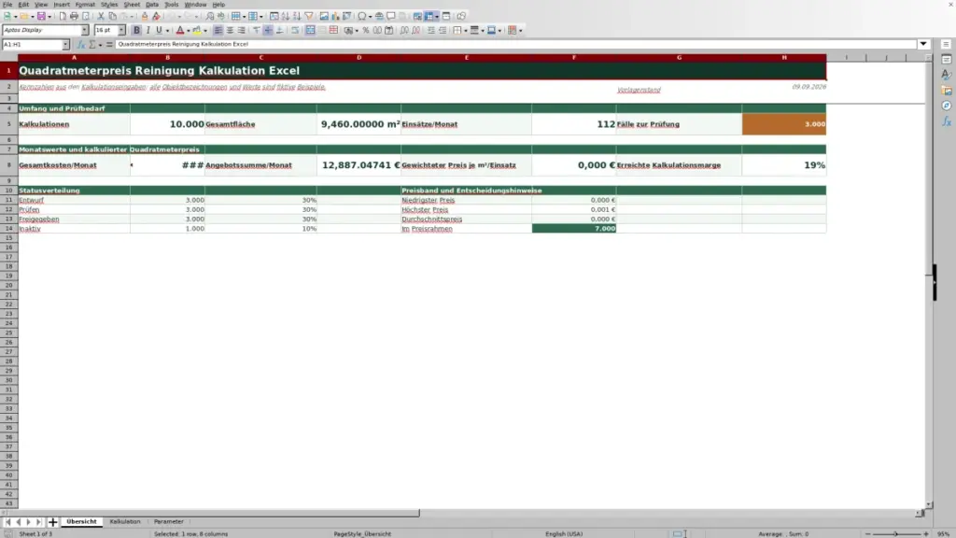
Task: Toggle Align Right
Action: click(x=242, y=31)
